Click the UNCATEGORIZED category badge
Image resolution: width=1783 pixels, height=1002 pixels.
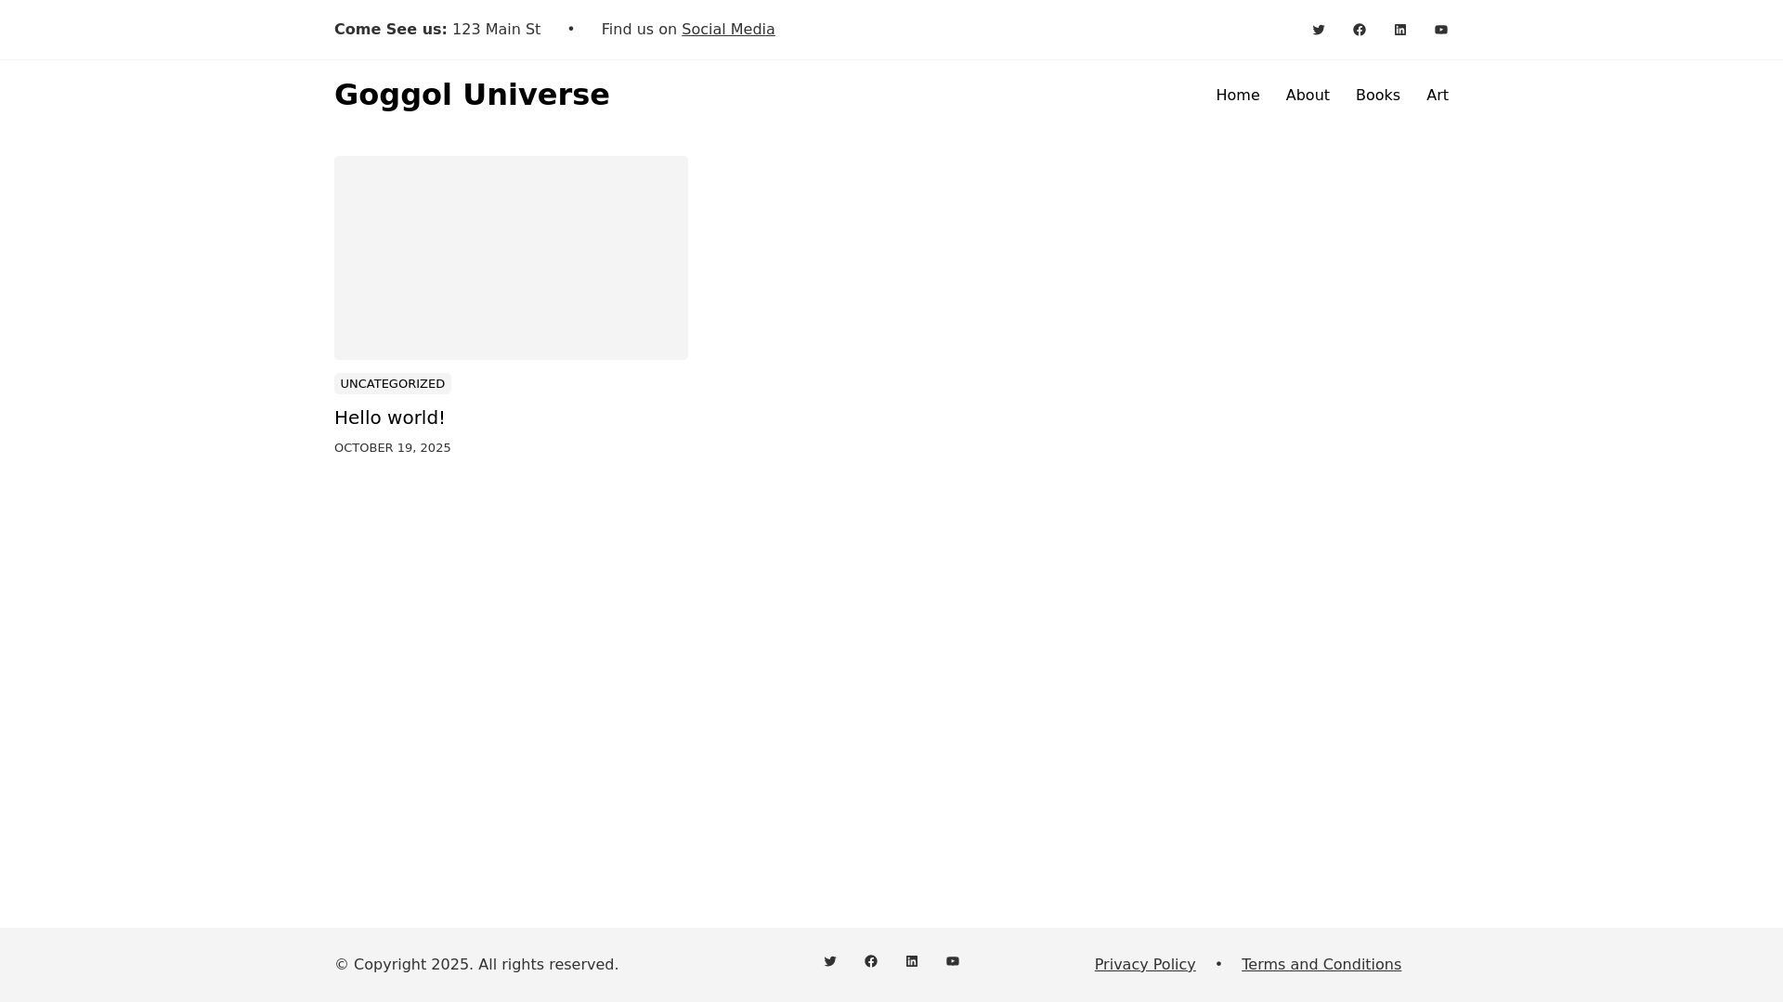coord(392,384)
